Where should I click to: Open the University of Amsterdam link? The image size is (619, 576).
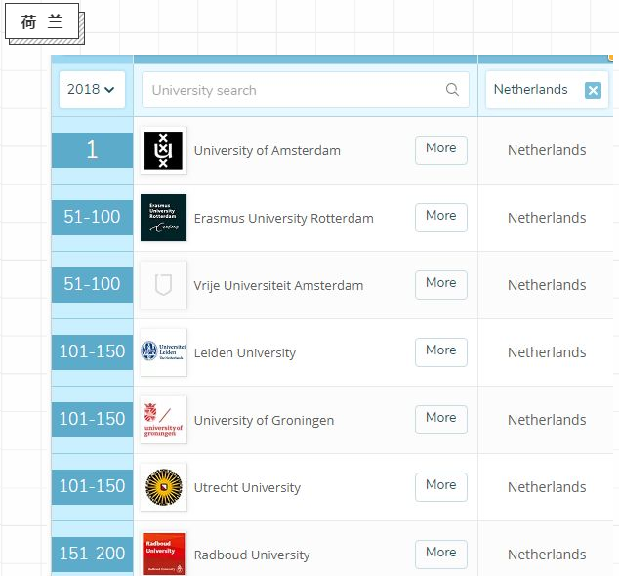(268, 150)
